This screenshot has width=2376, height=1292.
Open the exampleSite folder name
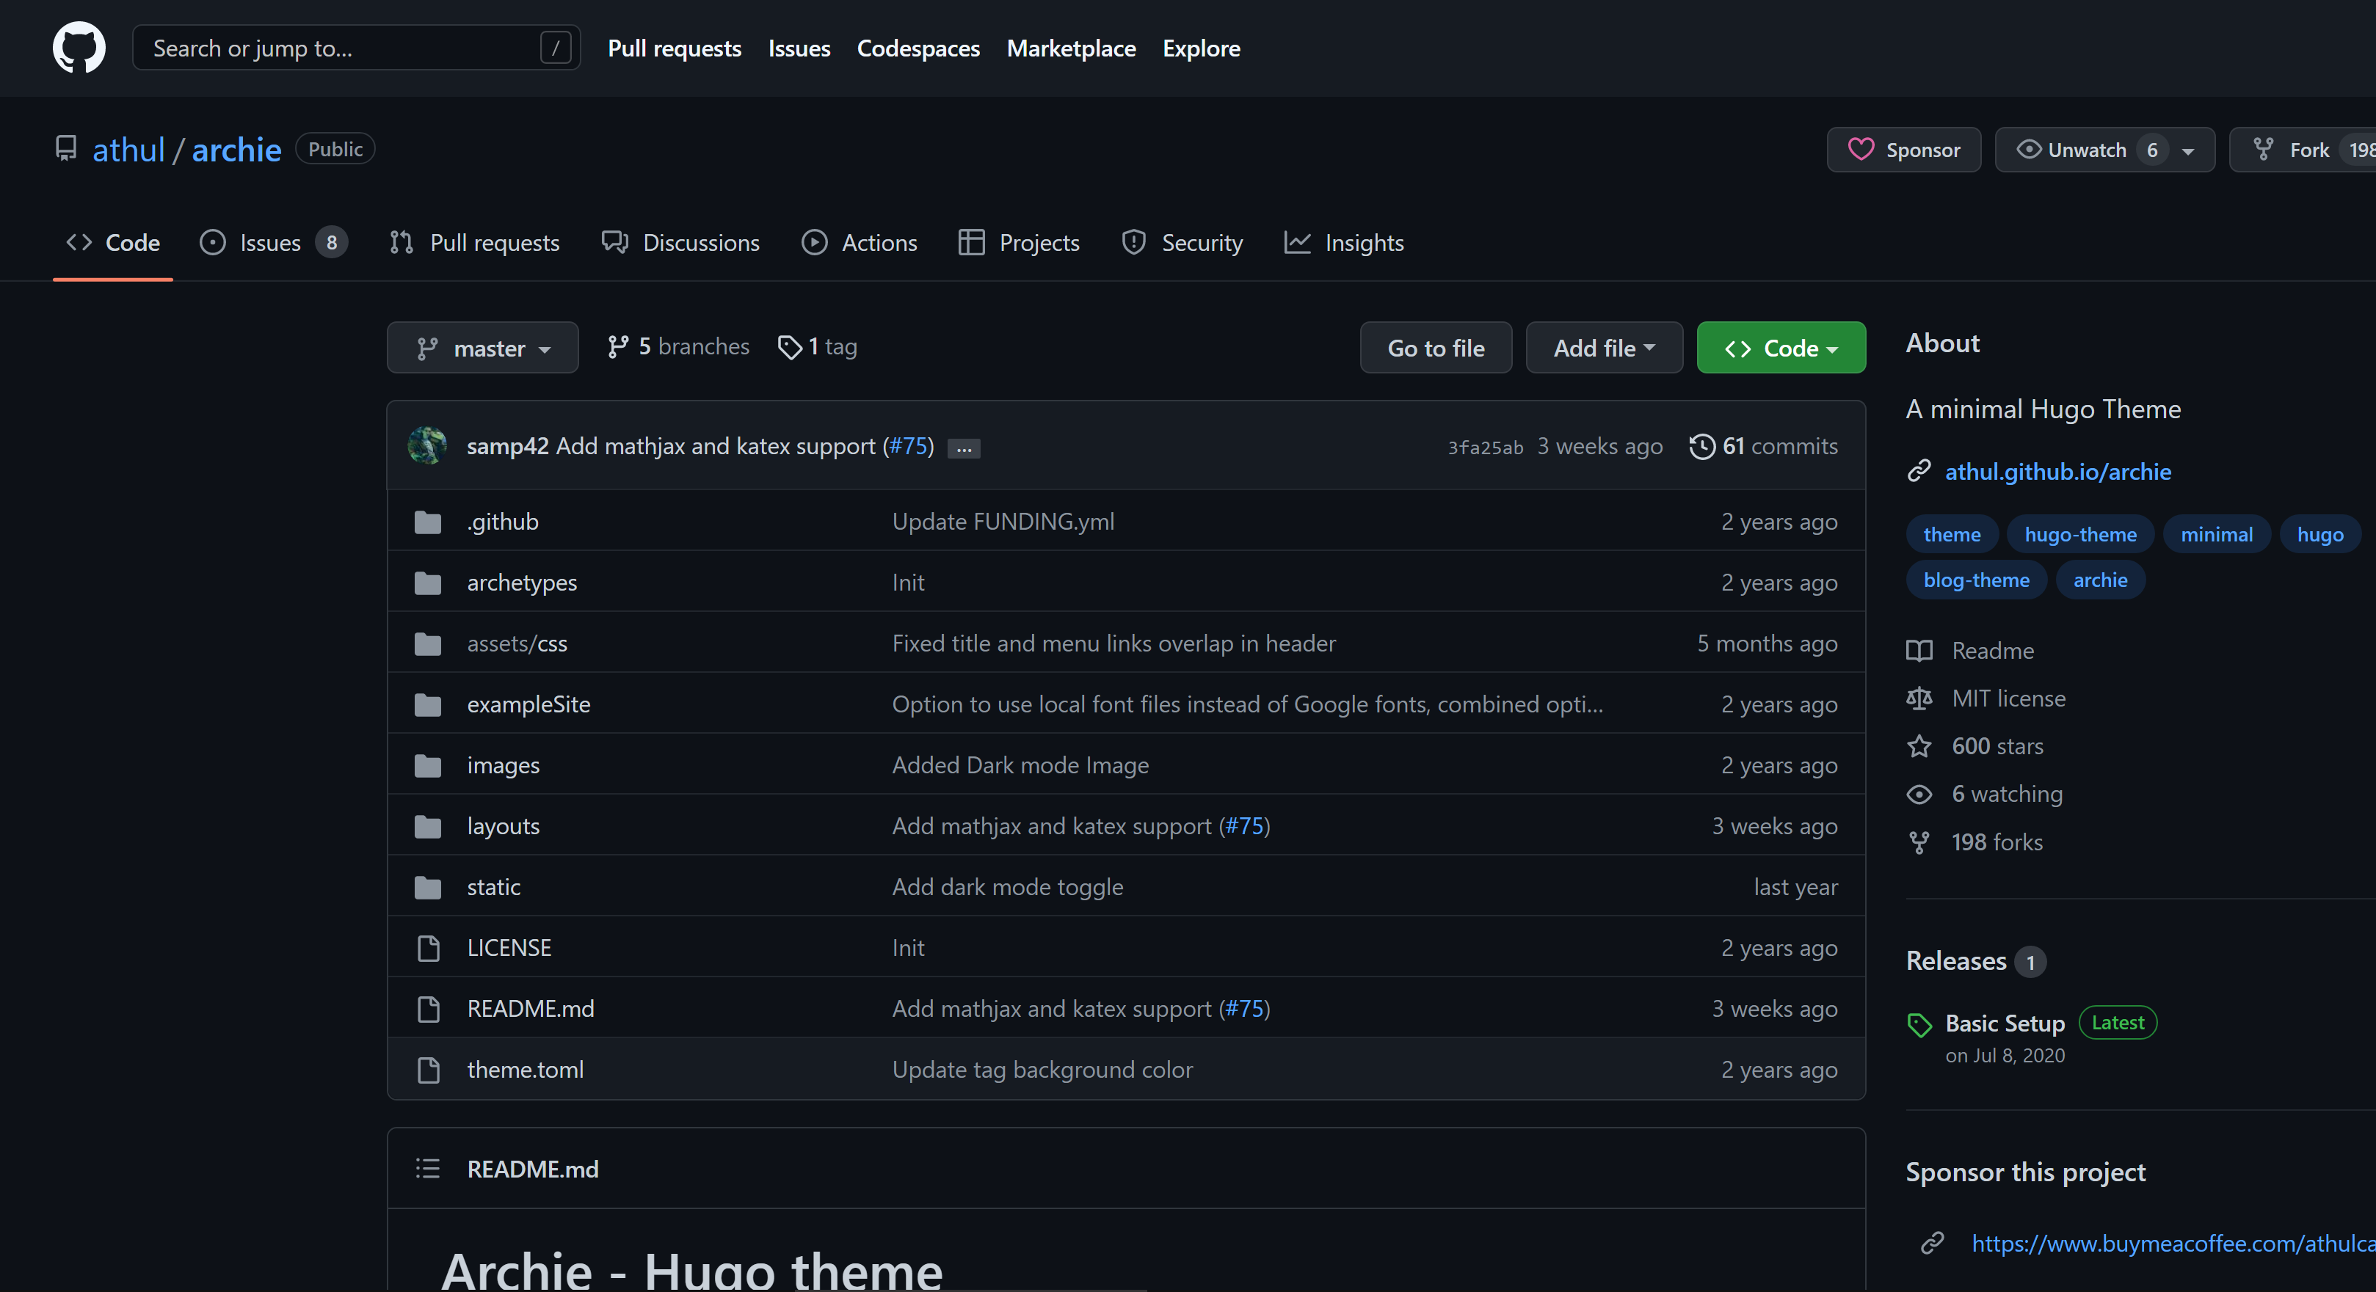(x=528, y=704)
